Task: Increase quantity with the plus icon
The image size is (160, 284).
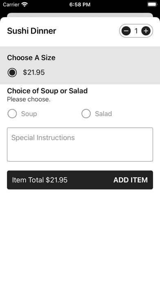Action: coord(146,31)
